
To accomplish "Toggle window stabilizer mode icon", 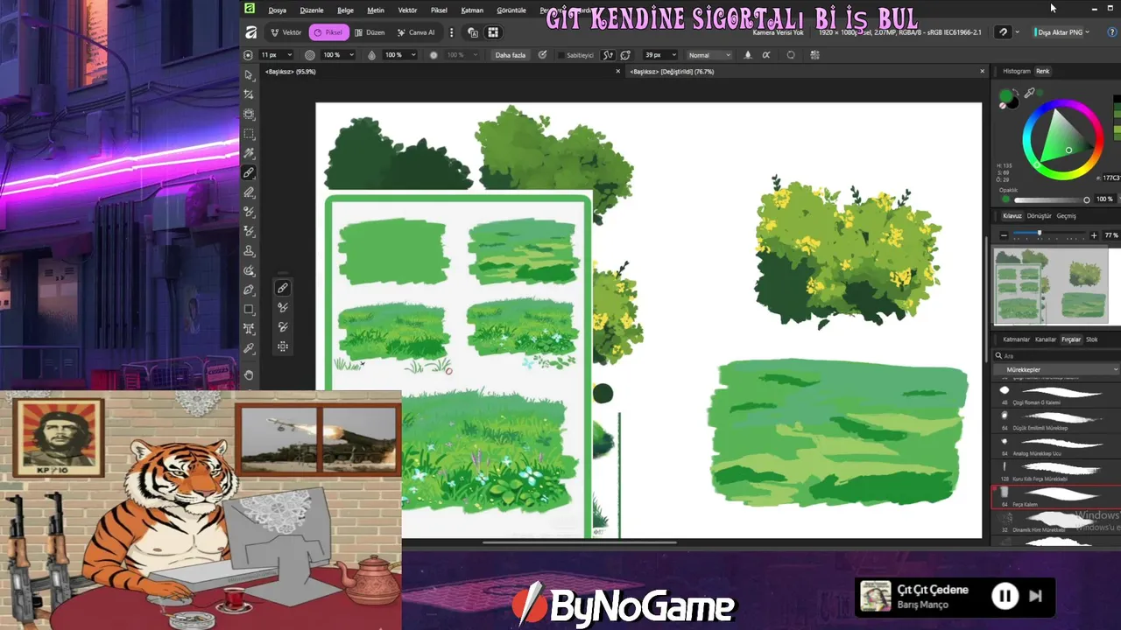I will coord(625,55).
